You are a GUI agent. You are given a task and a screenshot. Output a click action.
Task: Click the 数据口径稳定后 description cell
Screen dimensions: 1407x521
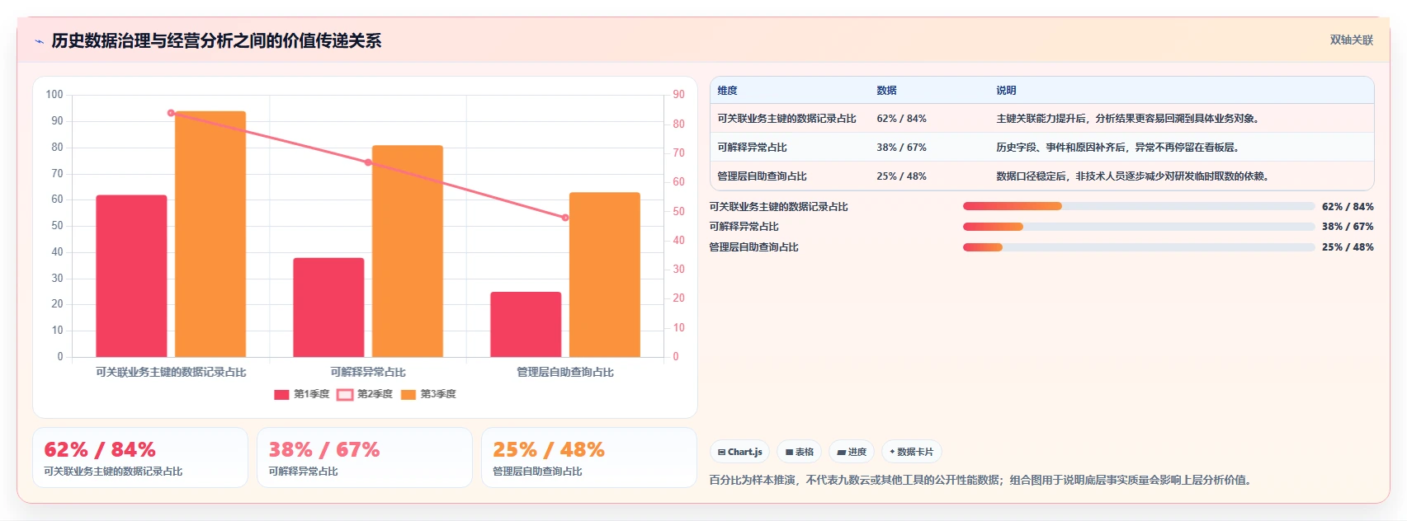(1132, 176)
